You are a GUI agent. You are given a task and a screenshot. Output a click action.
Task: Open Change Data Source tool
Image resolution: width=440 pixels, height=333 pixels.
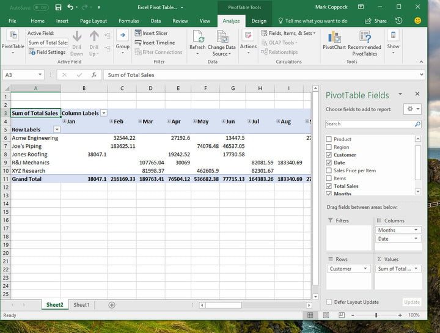click(221, 37)
